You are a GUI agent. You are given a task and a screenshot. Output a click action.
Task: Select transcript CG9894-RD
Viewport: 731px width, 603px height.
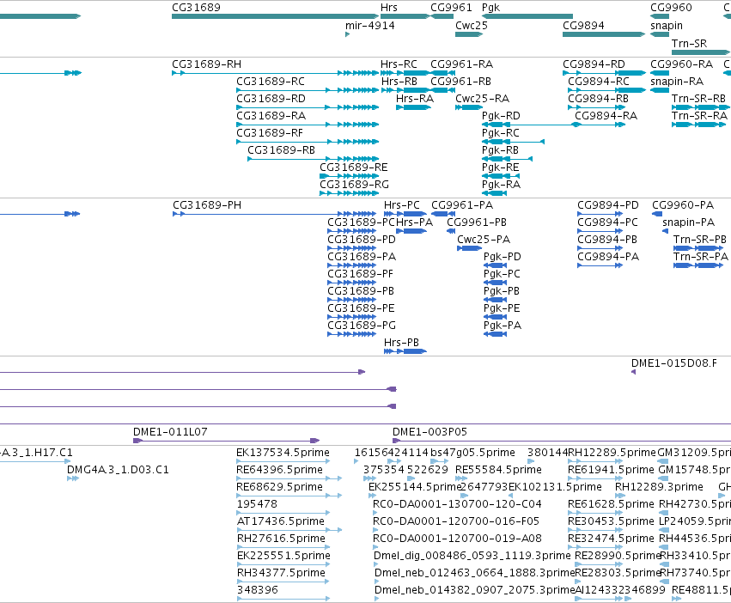[604, 73]
